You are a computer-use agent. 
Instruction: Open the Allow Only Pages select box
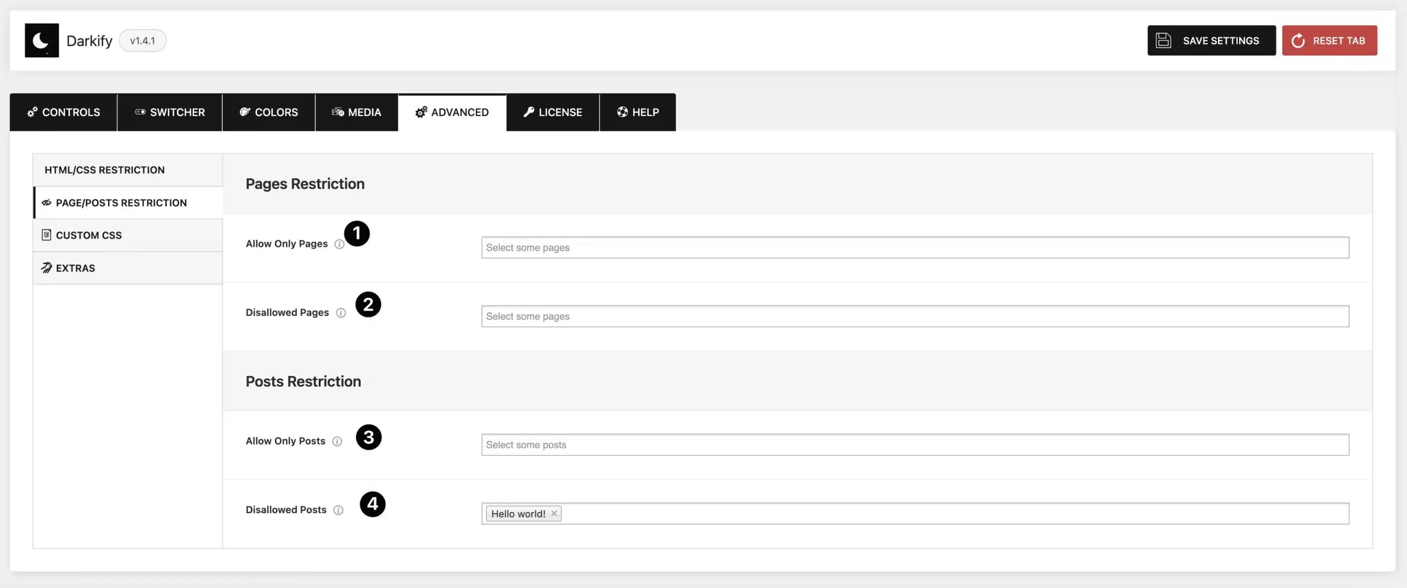(x=915, y=248)
